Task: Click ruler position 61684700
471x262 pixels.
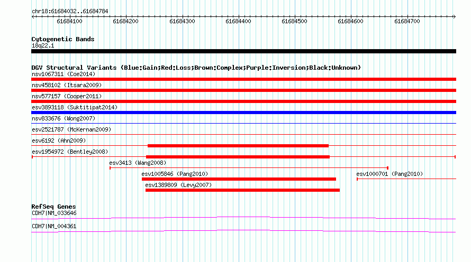Action: tap(407, 21)
